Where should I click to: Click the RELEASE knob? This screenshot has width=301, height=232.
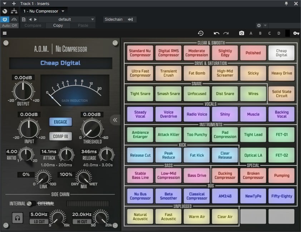[106, 155]
